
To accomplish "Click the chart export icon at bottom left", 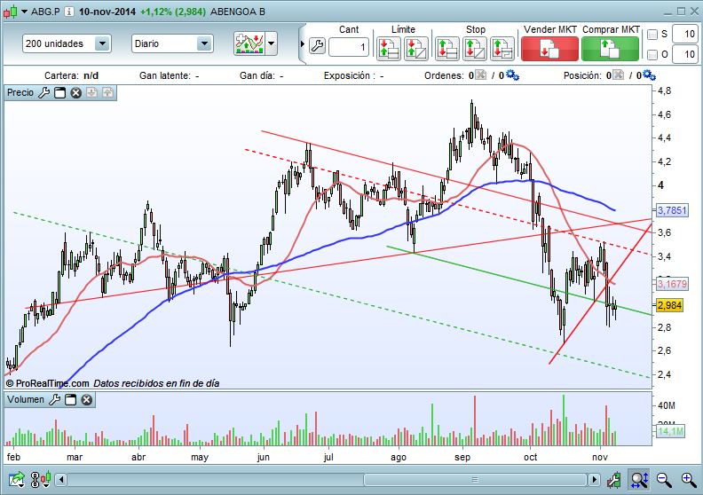I will point(17,480).
